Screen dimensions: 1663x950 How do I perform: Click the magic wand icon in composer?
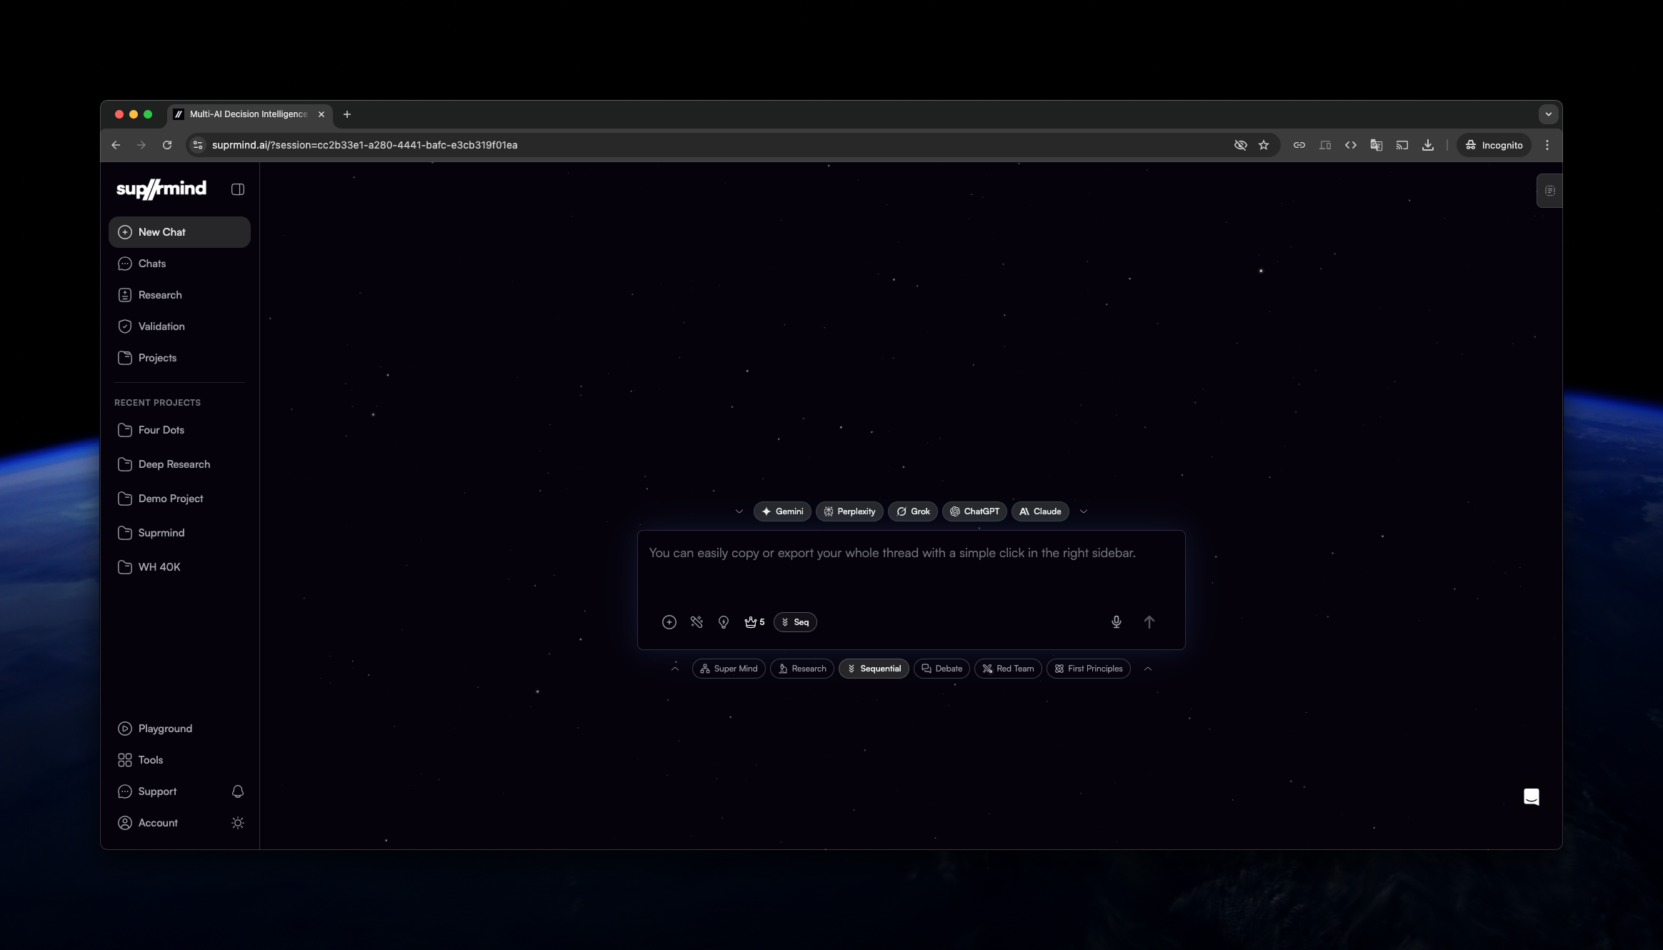point(696,622)
